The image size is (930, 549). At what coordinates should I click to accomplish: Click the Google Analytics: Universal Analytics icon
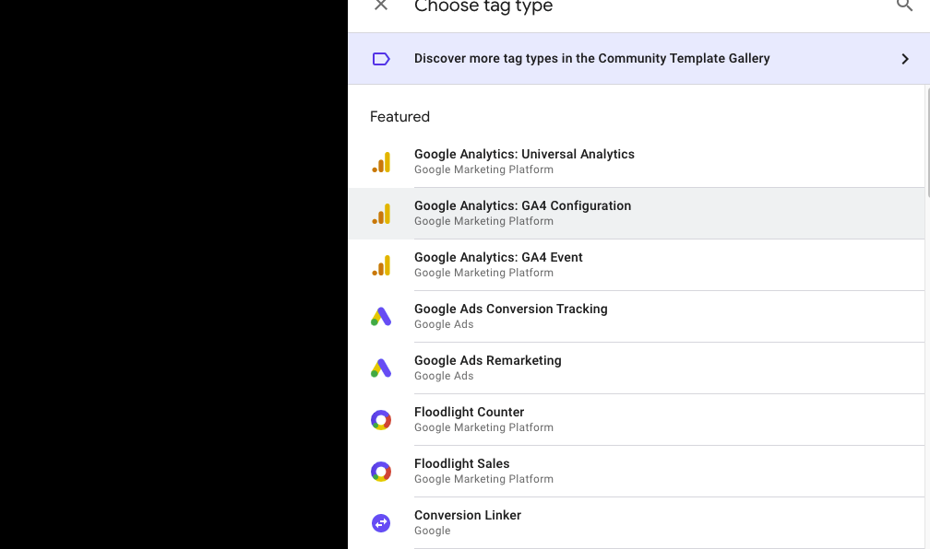click(381, 161)
